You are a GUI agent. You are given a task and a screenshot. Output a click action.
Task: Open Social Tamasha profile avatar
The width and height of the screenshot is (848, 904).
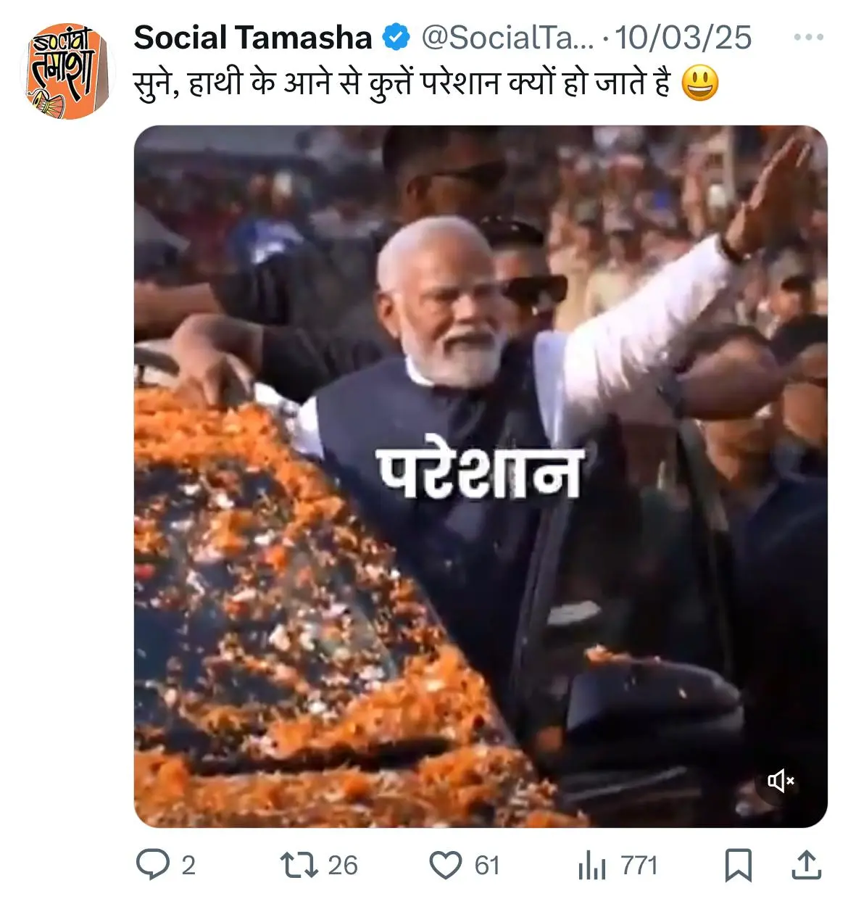click(x=67, y=71)
